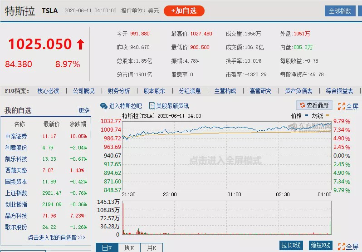Click the 最低价 value 982.500
The image size is (362, 252).
click(200, 47)
